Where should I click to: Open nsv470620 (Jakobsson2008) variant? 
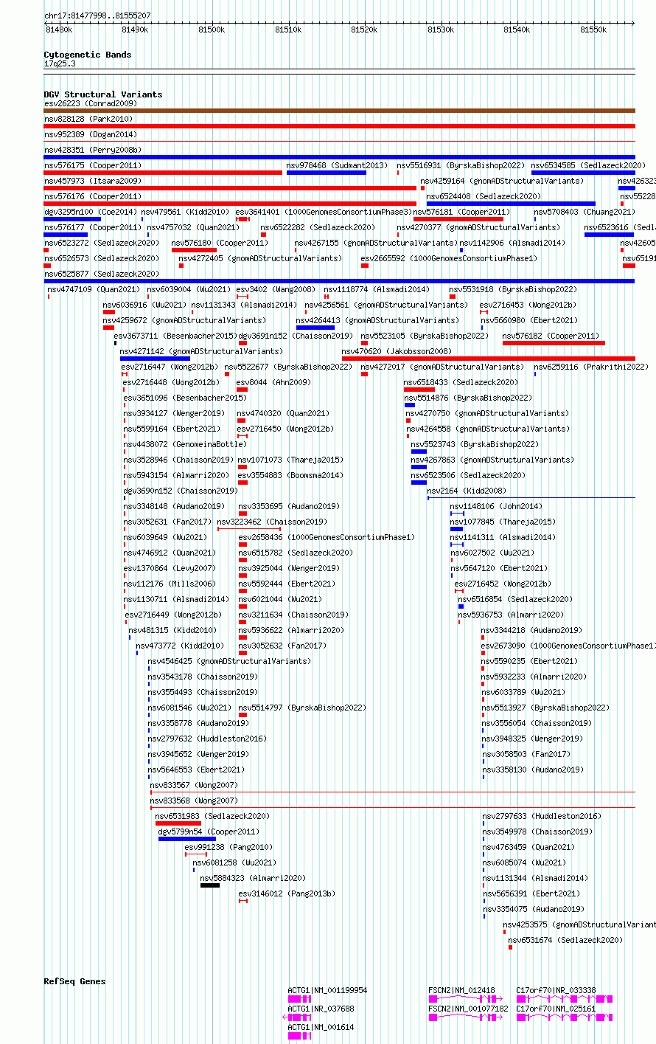(x=397, y=351)
